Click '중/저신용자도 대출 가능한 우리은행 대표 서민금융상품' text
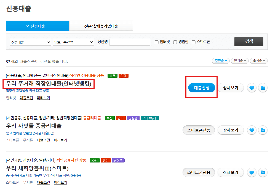270x193 pixels. (x=44, y=175)
